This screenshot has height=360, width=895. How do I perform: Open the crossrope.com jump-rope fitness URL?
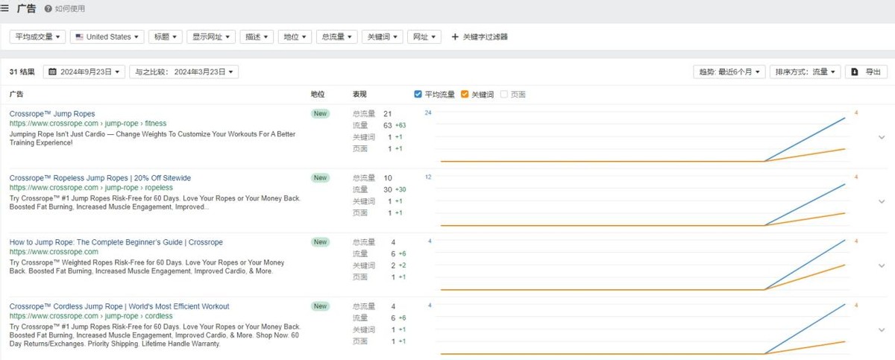88,124
